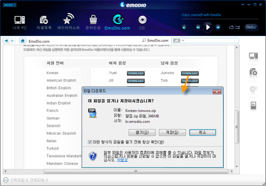The image size is (266, 186).
Task: Open the risk (위험성) hyperlink
Action: 122,160
